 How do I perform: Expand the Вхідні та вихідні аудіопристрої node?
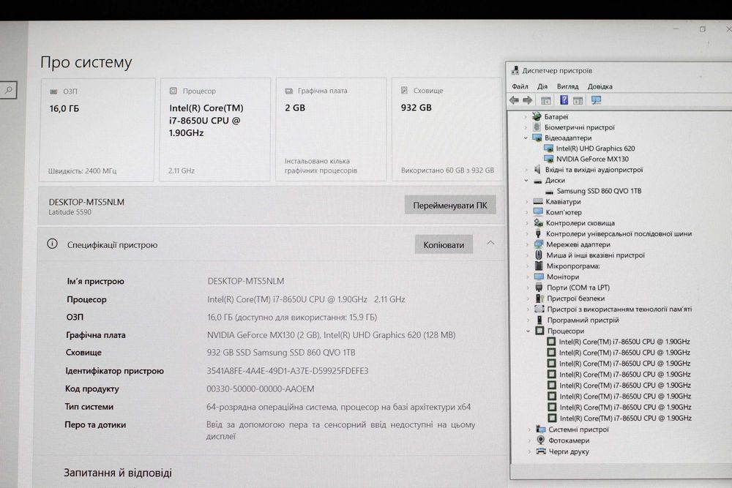526,170
